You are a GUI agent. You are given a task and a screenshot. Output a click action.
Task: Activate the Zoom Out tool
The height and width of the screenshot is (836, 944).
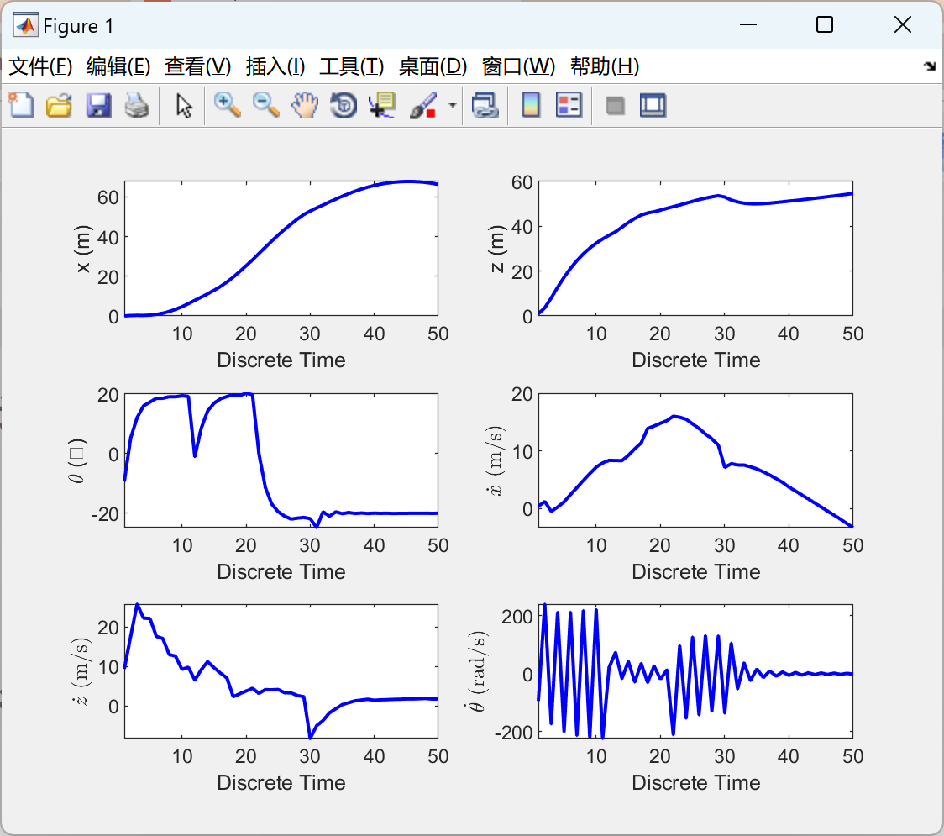[x=266, y=105]
